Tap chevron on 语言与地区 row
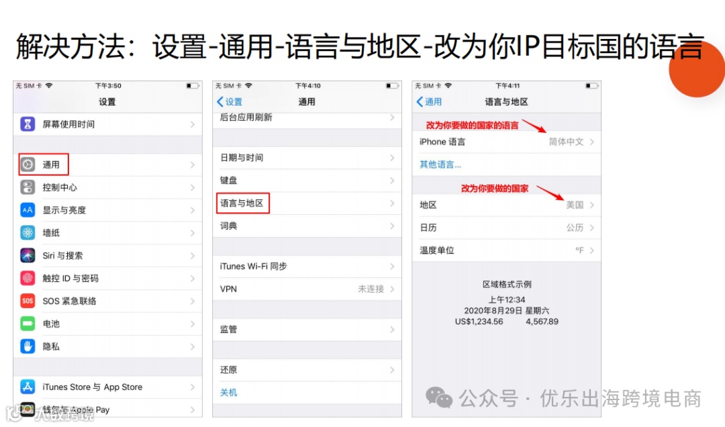Screen dimensions: 725x427 (x=392, y=203)
